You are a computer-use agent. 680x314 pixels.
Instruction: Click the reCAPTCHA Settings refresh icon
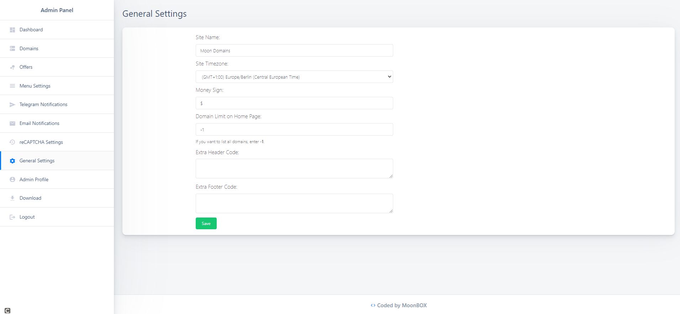coord(12,142)
